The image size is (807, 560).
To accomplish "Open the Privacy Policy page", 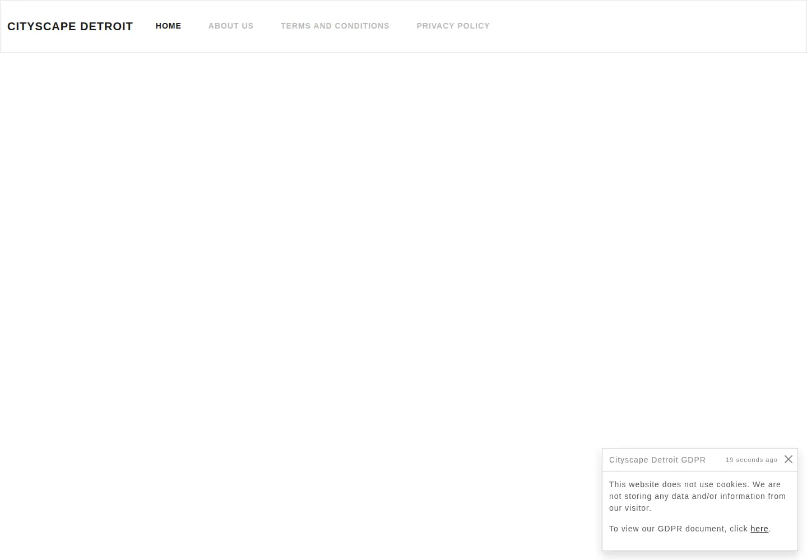I will pos(453,26).
